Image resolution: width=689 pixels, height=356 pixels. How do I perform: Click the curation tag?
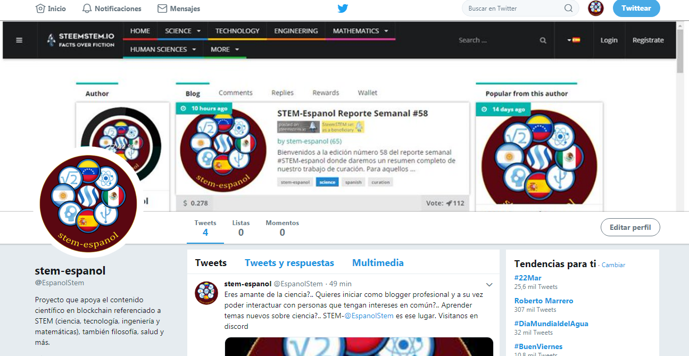click(x=380, y=182)
